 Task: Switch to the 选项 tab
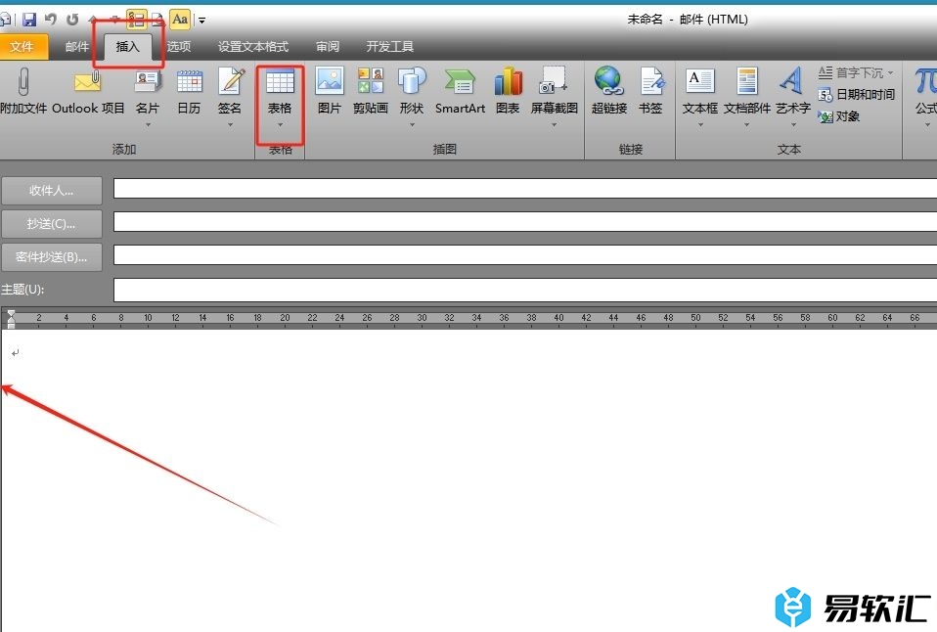pos(179,47)
